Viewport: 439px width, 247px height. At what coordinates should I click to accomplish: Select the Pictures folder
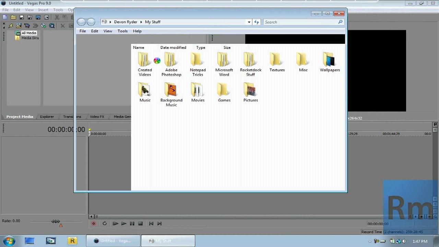coord(251,92)
